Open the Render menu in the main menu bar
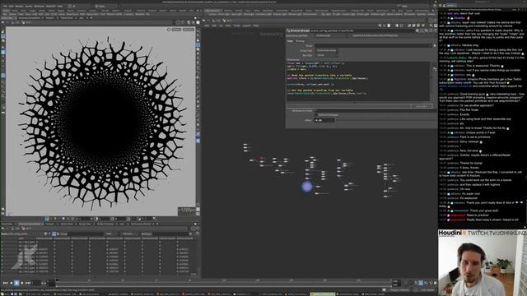527x296 pixels. pyautogui.click(x=19, y=6)
